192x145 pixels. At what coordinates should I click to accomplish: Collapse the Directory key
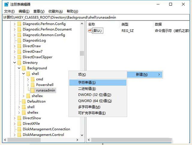click(15, 62)
